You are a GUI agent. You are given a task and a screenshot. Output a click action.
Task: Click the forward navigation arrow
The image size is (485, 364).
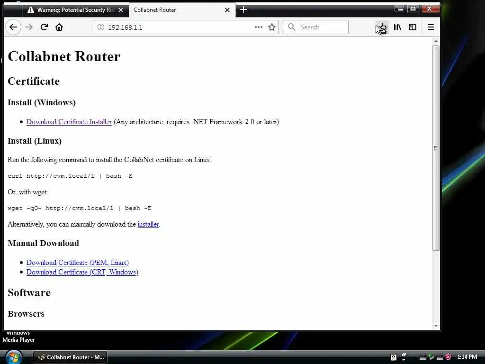[29, 27]
